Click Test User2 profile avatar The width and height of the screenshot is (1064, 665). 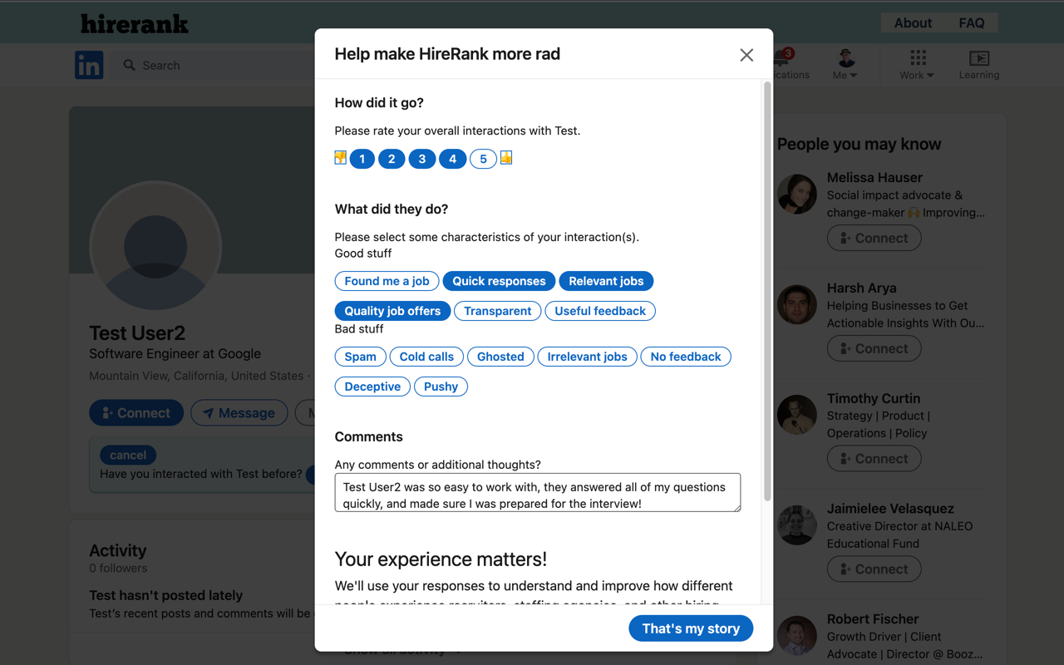coord(155,247)
